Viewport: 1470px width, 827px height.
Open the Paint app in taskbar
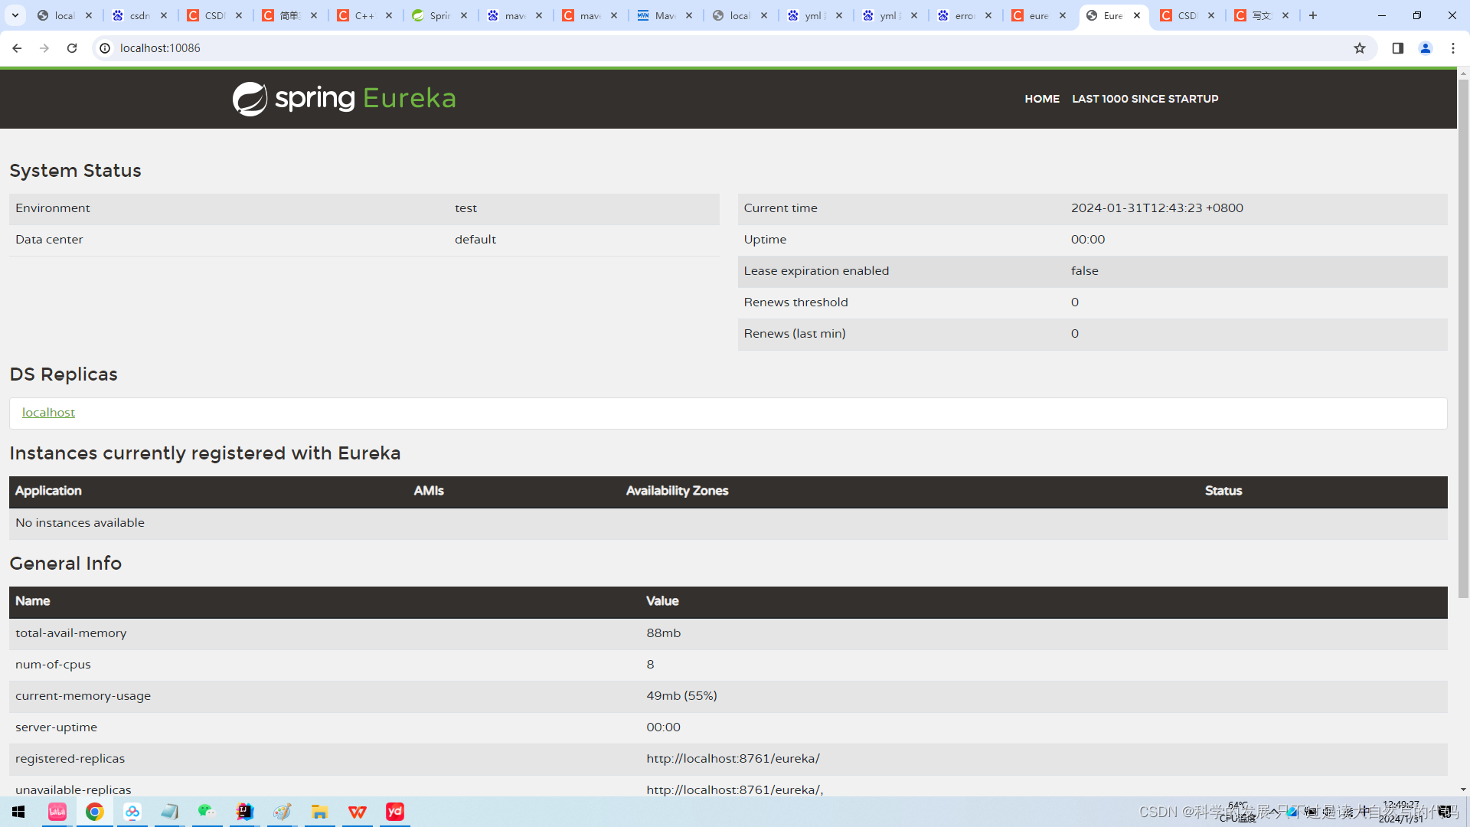point(283,812)
